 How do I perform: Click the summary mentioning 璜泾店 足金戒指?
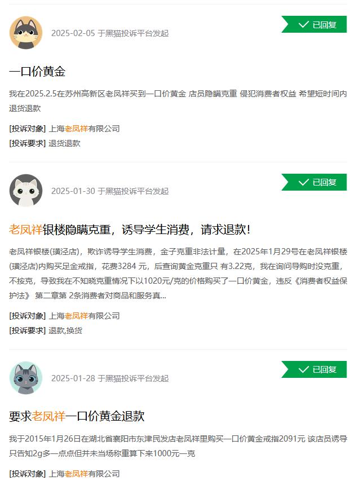tap(178, 274)
